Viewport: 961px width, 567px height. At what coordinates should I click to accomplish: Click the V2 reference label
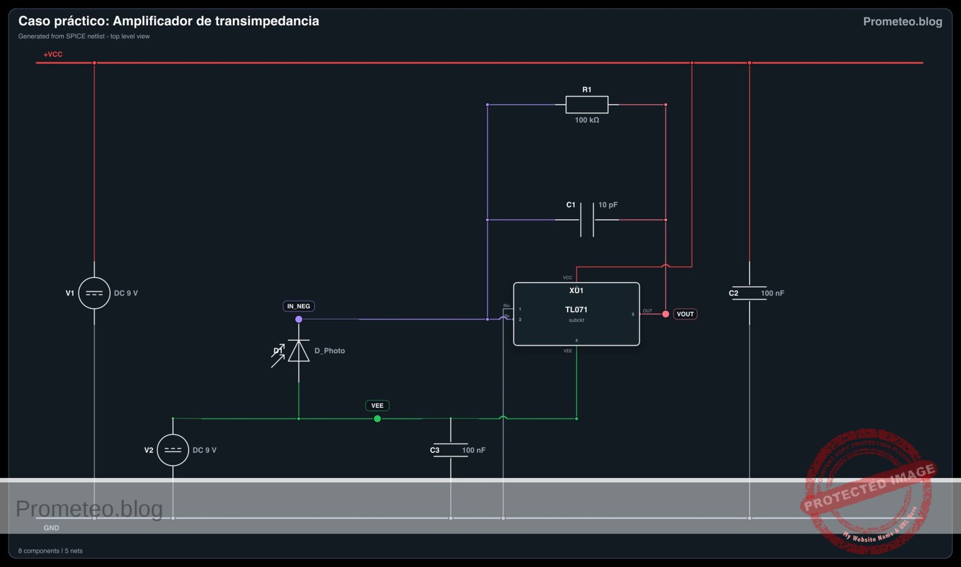point(148,450)
